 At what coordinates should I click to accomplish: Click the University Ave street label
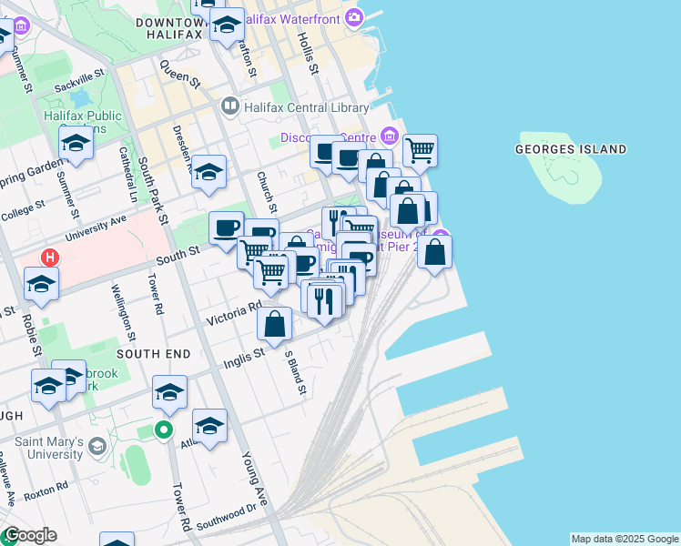pos(96,228)
